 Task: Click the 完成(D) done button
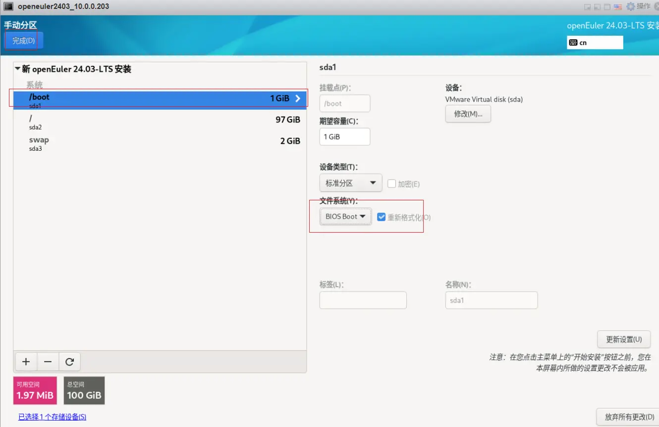pyautogui.click(x=24, y=41)
